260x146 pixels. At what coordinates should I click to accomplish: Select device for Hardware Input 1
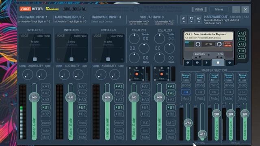(x=34, y=21)
